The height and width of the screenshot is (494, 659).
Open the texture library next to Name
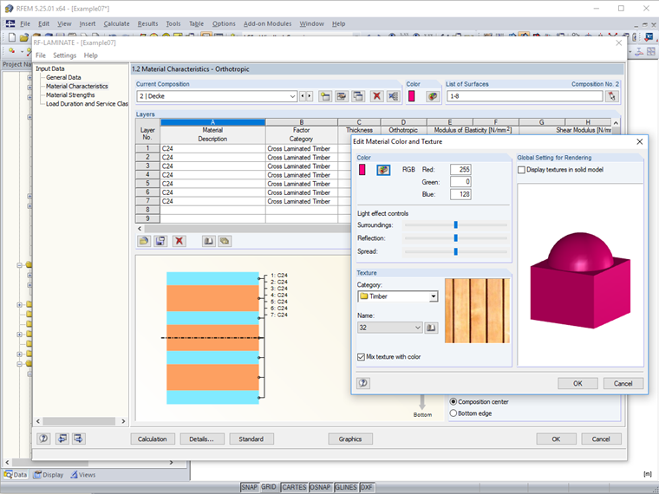432,328
